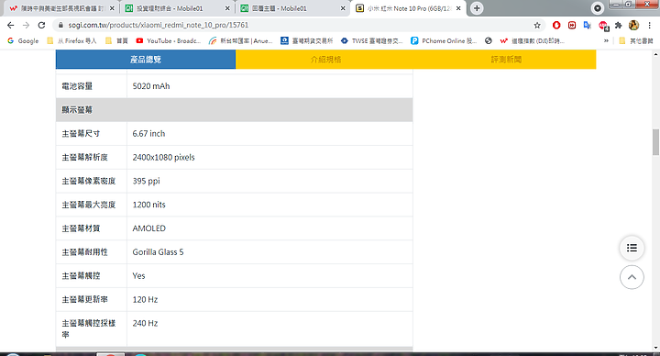
Task: Close the second Mobile01 tab
Action: coord(343,8)
